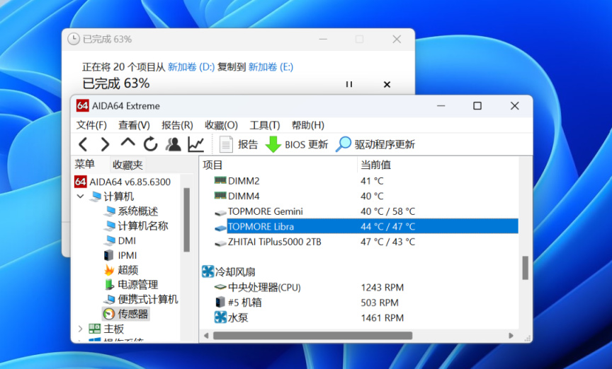Screen dimensions: 612x369
Task: Select the 中央处理器(CPU) fan row
Action: [359, 287]
